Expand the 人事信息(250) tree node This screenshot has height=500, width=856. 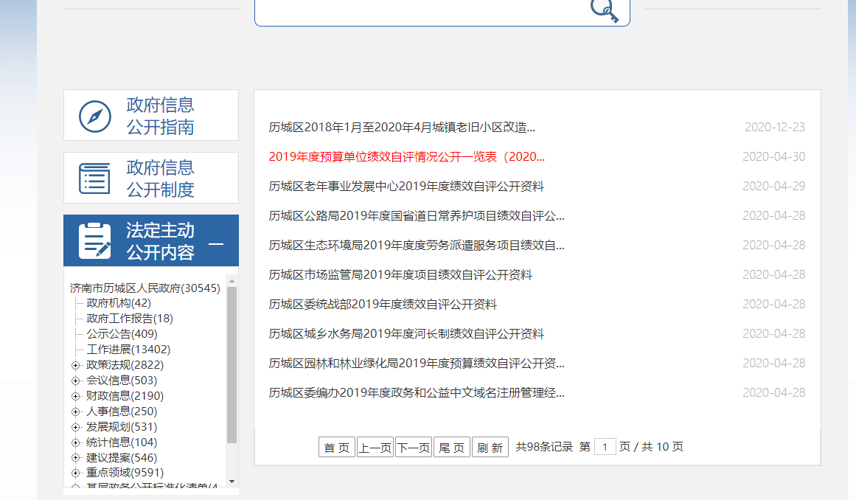coord(75,412)
